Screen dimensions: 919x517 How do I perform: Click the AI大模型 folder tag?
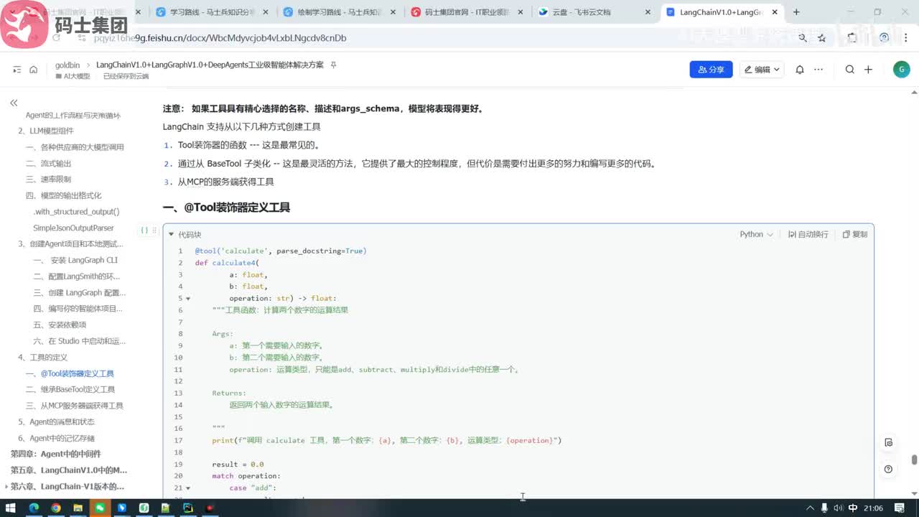tap(73, 76)
